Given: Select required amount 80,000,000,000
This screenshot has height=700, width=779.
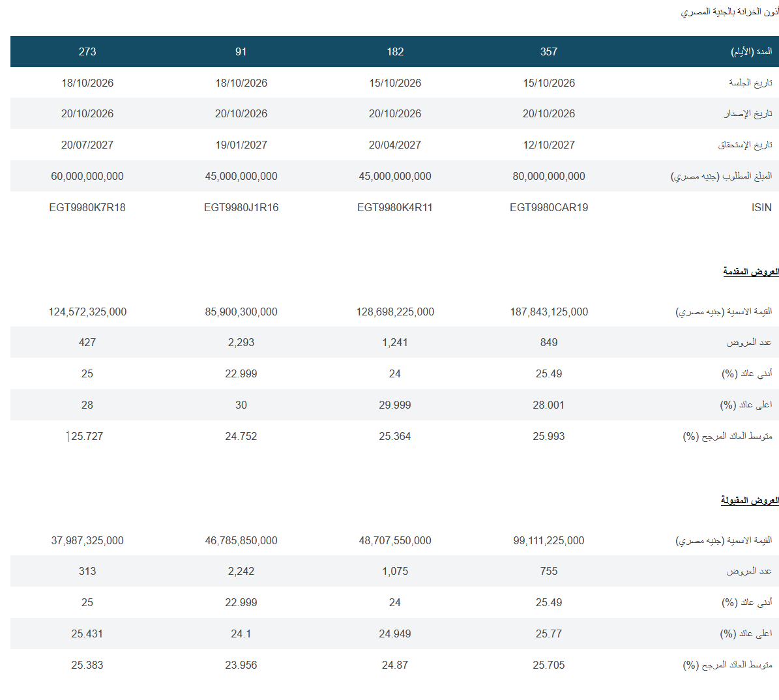Looking at the screenshot, I should (x=549, y=177).
